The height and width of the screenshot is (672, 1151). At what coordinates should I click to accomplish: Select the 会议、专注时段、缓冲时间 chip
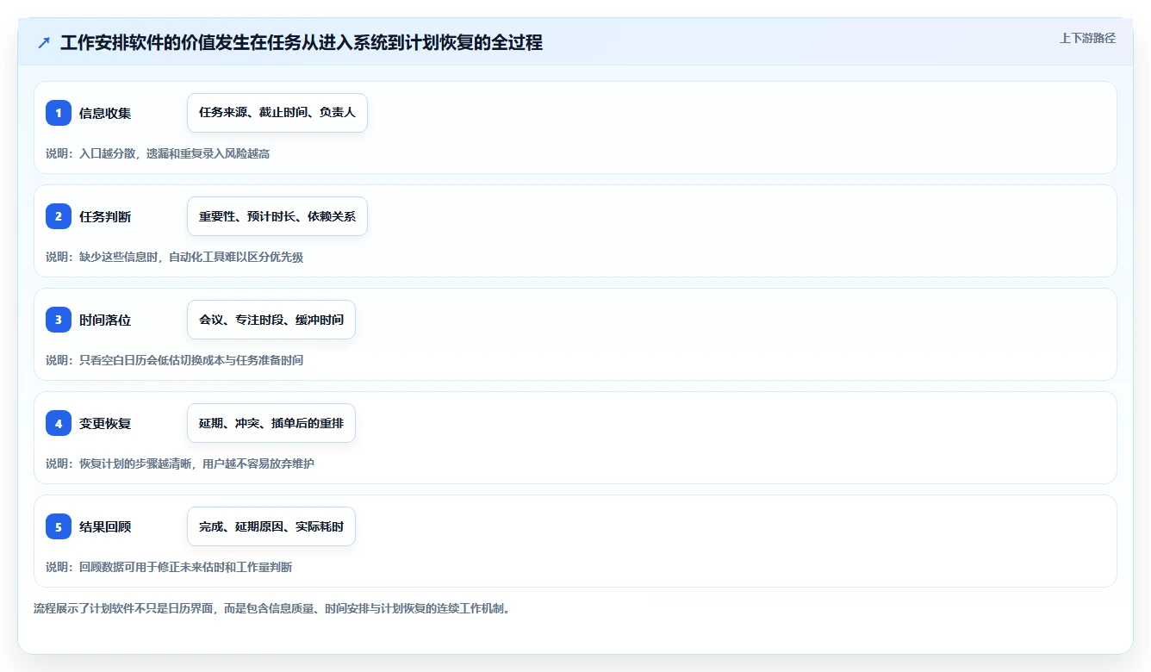click(x=271, y=320)
